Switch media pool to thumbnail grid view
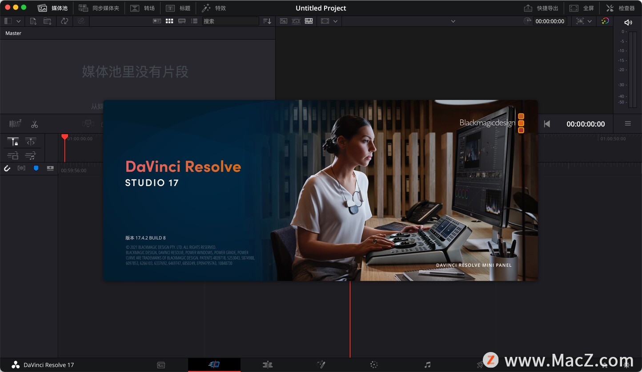Image resolution: width=642 pixels, height=372 pixels. pos(169,21)
